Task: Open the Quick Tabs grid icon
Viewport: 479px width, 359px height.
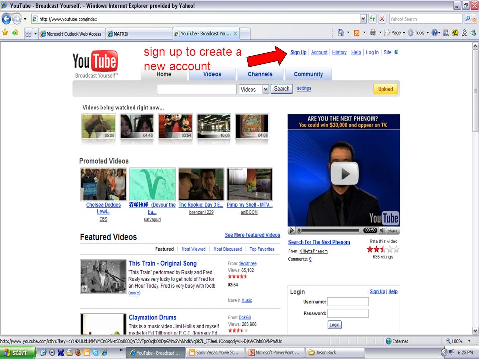Action: (x=28, y=34)
